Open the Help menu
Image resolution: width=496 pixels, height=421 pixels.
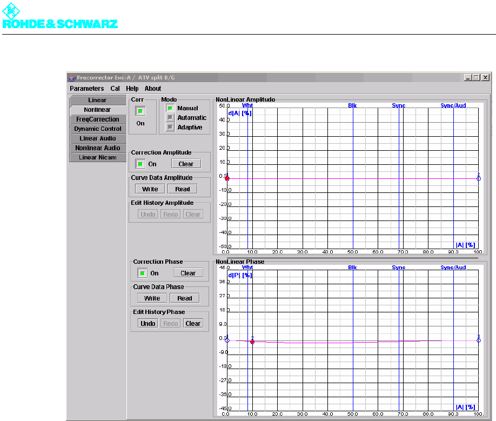click(132, 89)
